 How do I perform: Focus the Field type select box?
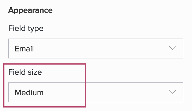point(96,48)
